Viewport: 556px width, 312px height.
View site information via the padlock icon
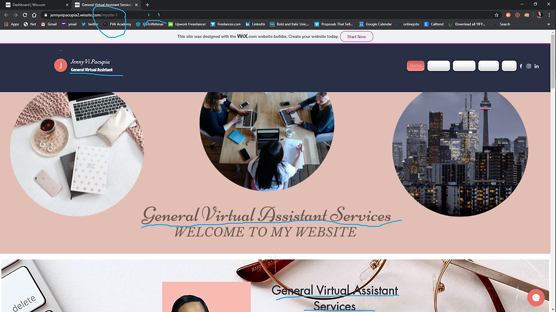coord(45,15)
